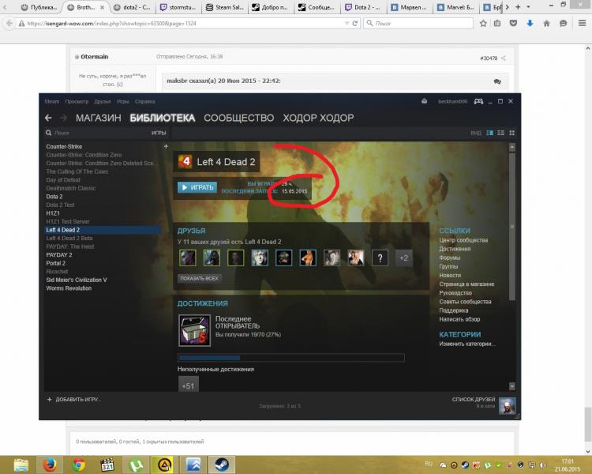Image resolution: width=592 pixels, height=474 pixels.
Task: Click the first friend avatar thumbnail
Action: (x=188, y=258)
